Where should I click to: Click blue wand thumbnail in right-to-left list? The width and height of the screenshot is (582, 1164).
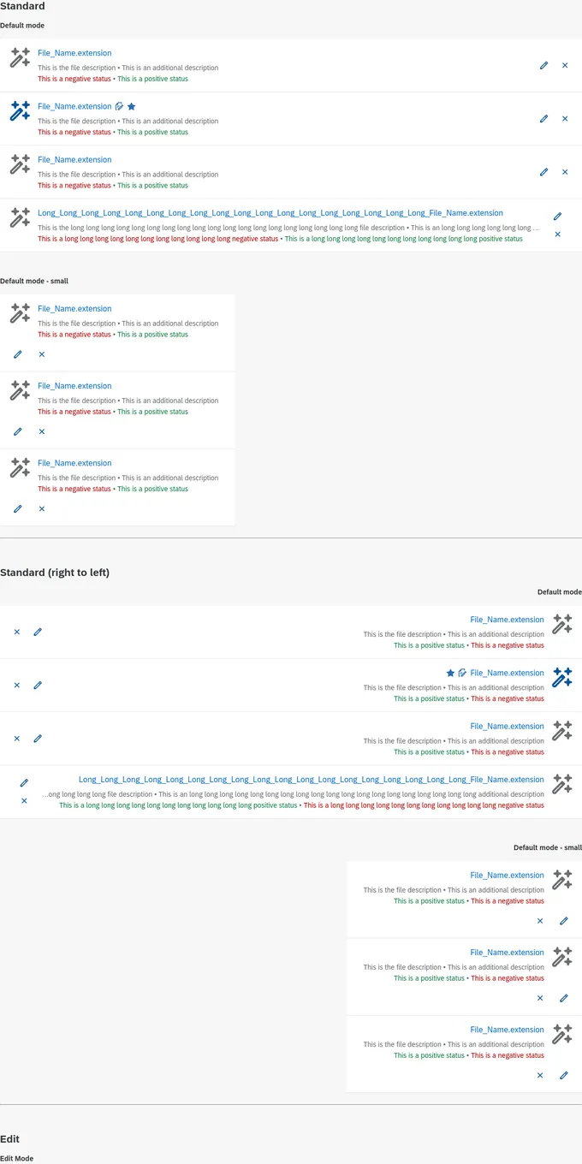point(561,678)
